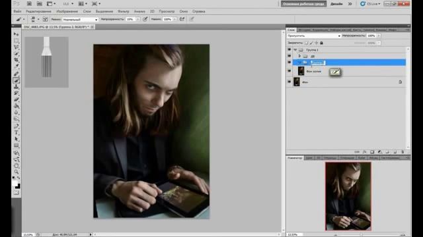This screenshot has width=423, height=237.
Task: Select the Horizontal Type tool
Action: (17, 133)
